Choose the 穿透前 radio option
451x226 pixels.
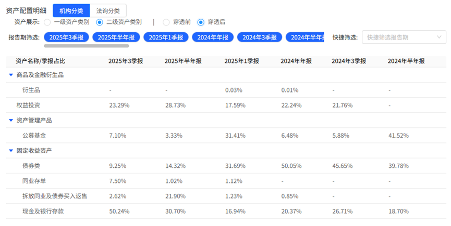tap(166, 22)
